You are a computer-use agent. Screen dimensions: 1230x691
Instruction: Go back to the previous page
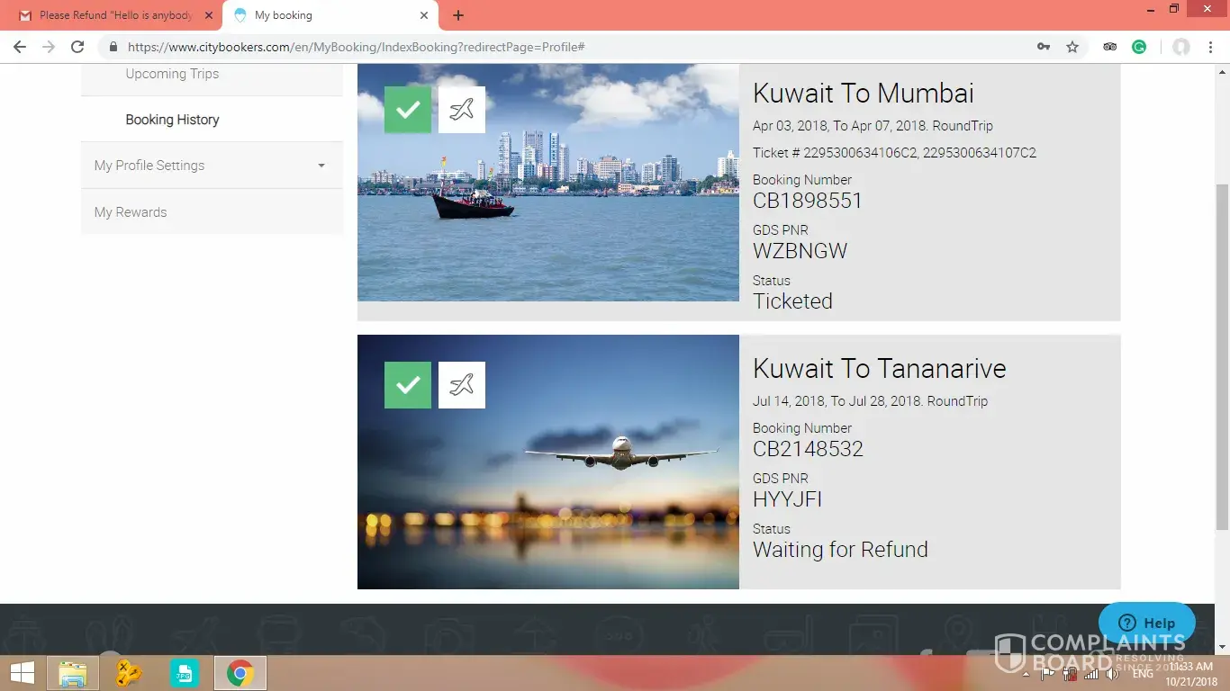point(20,47)
